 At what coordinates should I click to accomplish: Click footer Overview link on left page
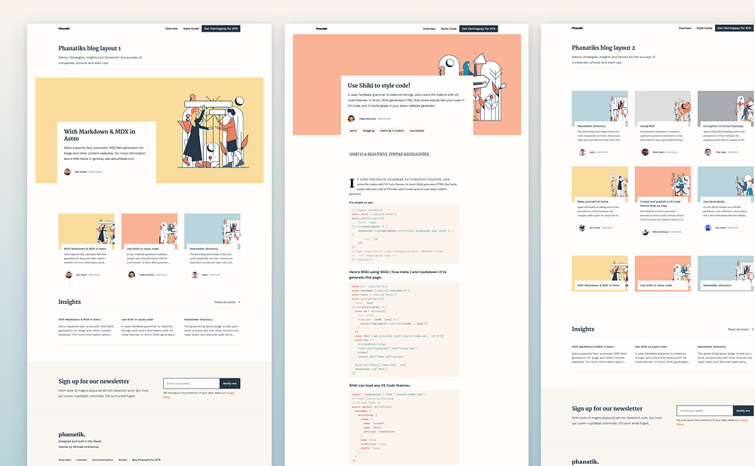pos(64,460)
